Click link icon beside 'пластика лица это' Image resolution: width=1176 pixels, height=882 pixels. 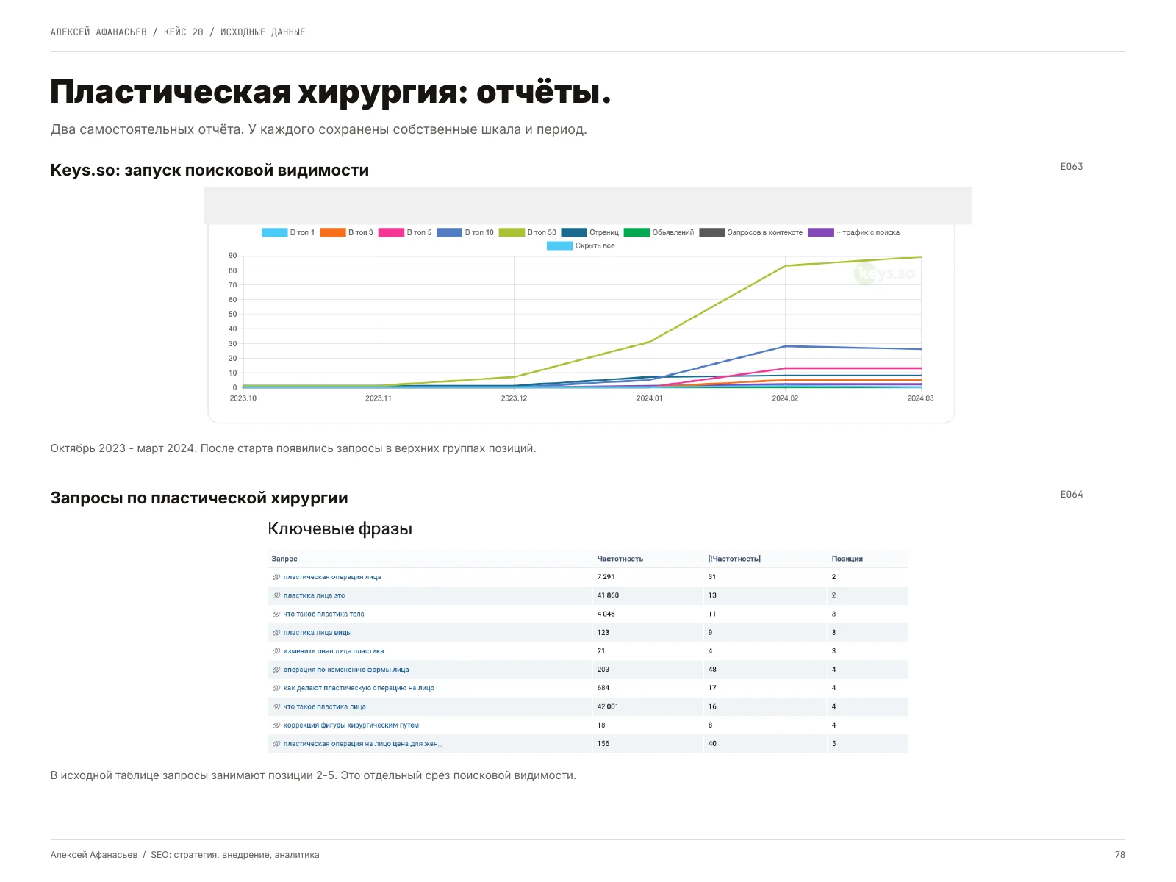point(276,595)
